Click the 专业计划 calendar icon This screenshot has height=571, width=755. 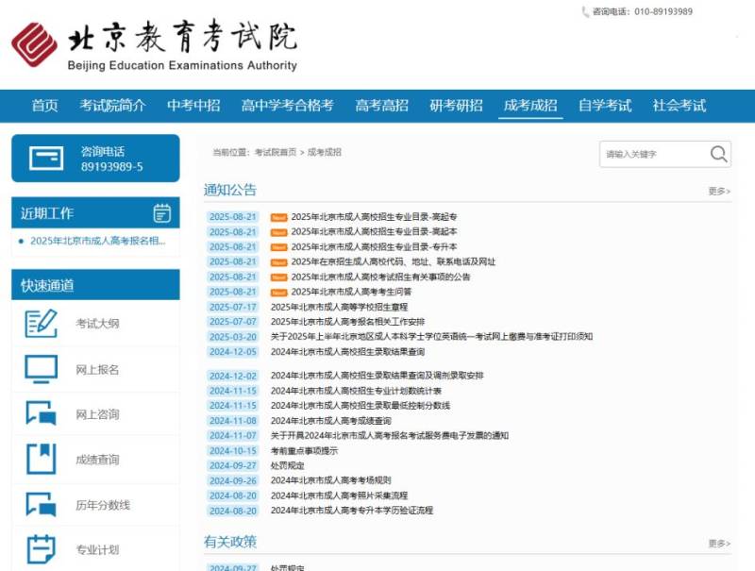41,549
